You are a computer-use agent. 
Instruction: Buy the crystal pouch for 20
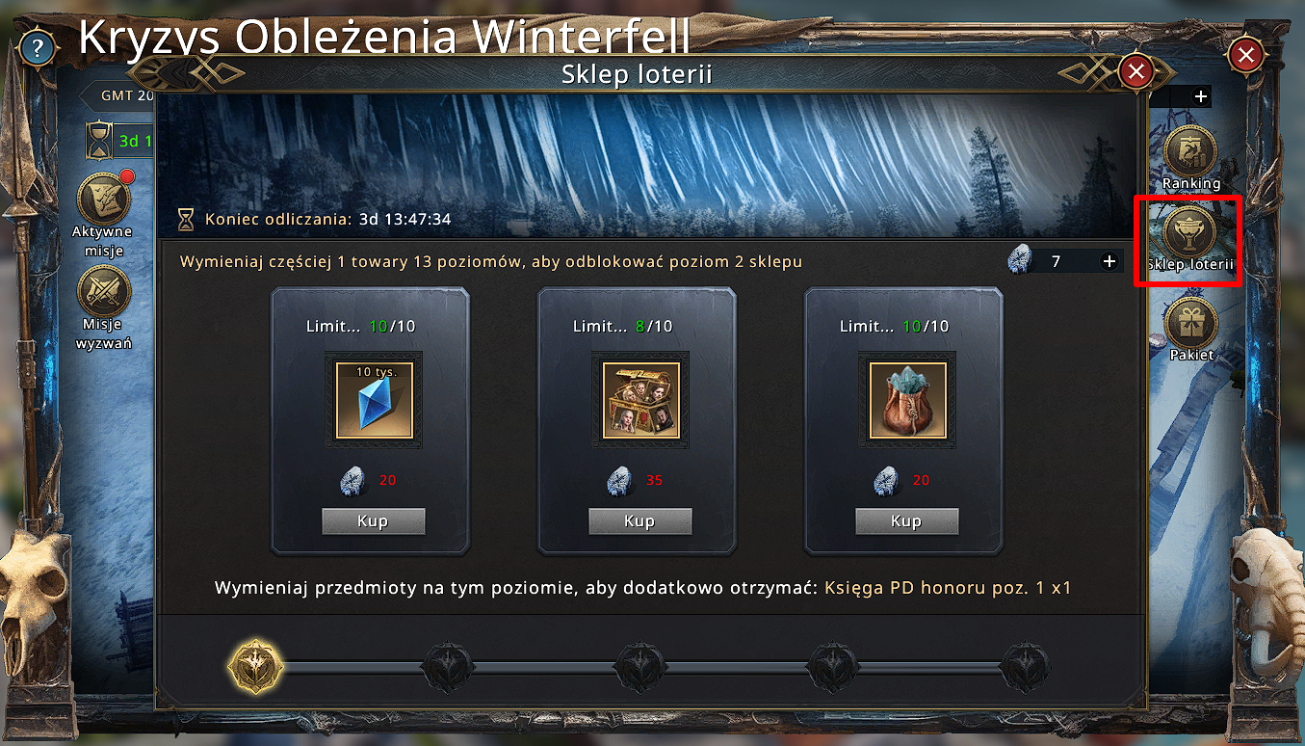pyautogui.click(x=906, y=521)
